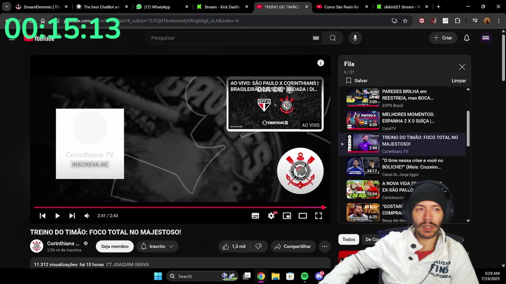
Task: Switch to The best ChatBot tab
Action: [x=102, y=7]
